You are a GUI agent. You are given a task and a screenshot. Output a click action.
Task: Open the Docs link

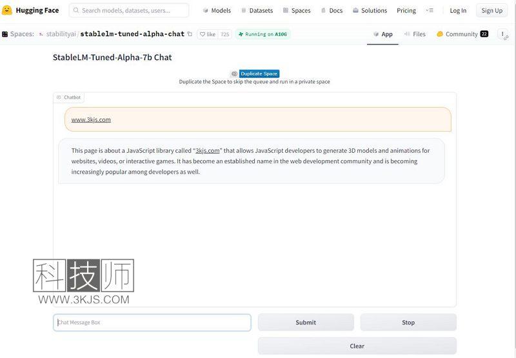click(x=332, y=10)
